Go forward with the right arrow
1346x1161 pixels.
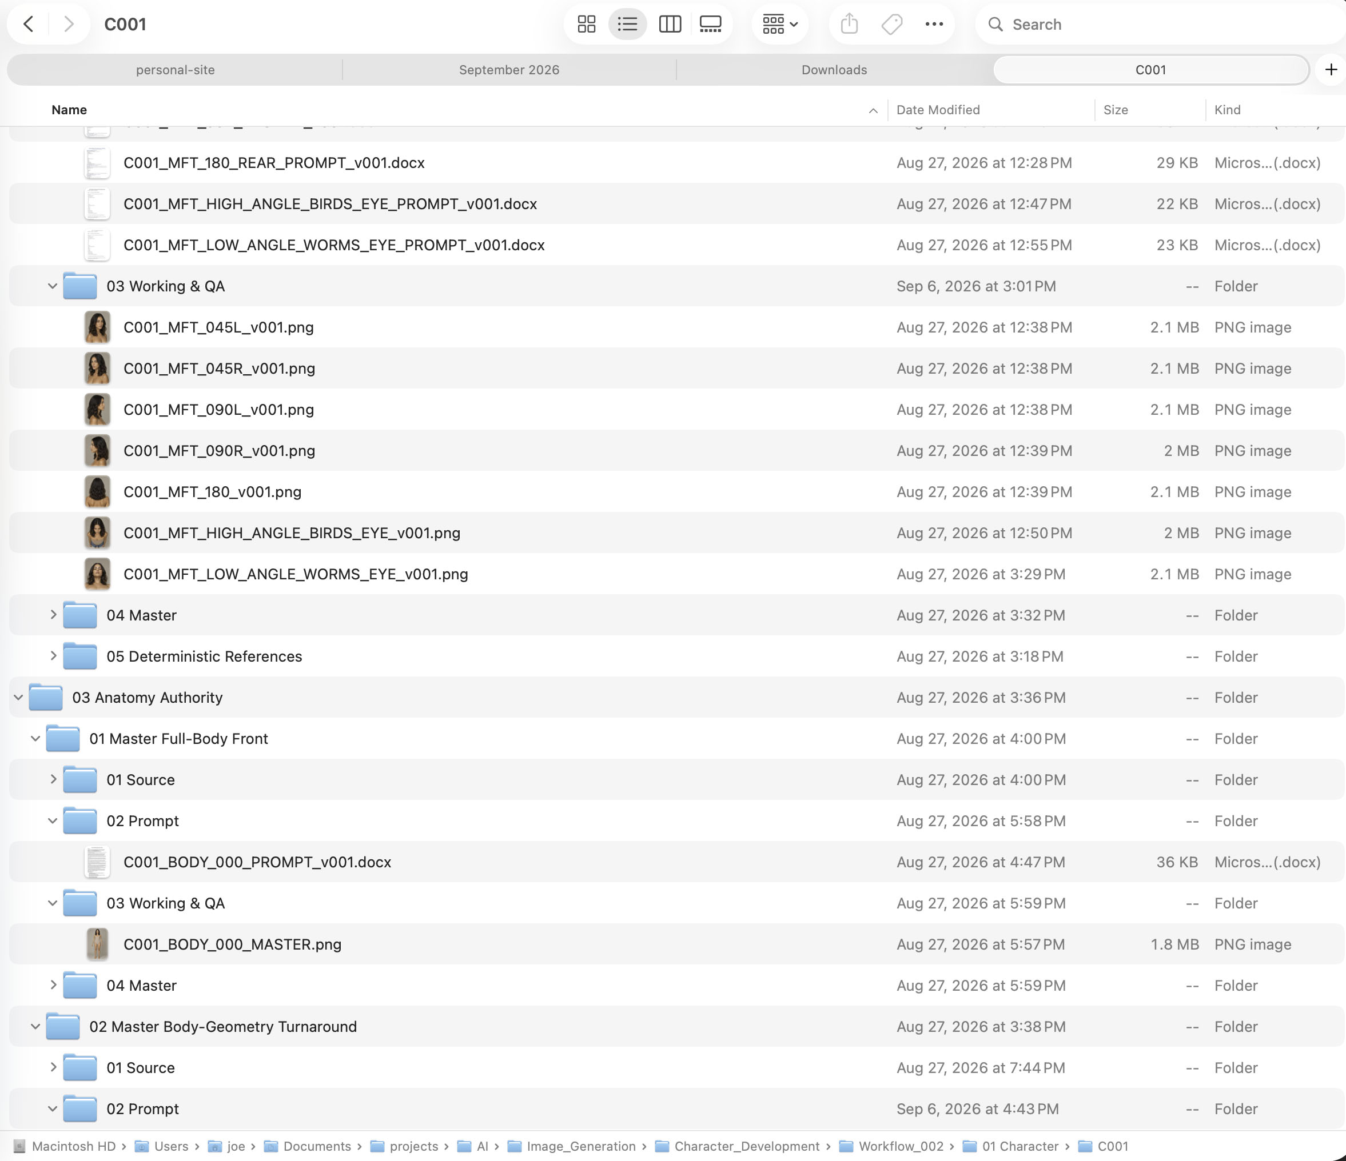69,25
